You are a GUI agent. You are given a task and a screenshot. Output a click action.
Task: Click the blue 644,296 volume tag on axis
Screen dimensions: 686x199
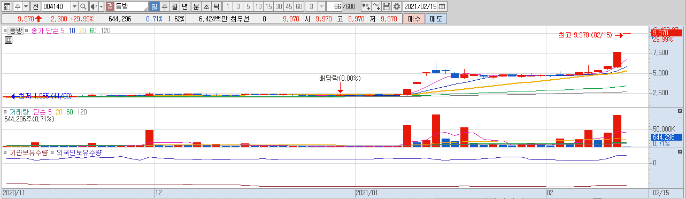pos(666,137)
